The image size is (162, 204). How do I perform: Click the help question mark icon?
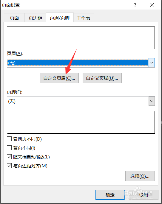coord(135,5)
